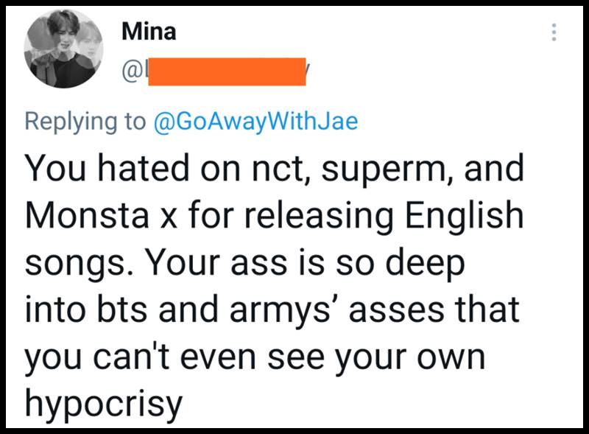Click the word 'hypocrisy' in the tweet

pyautogui.click(x=103, y=404)
